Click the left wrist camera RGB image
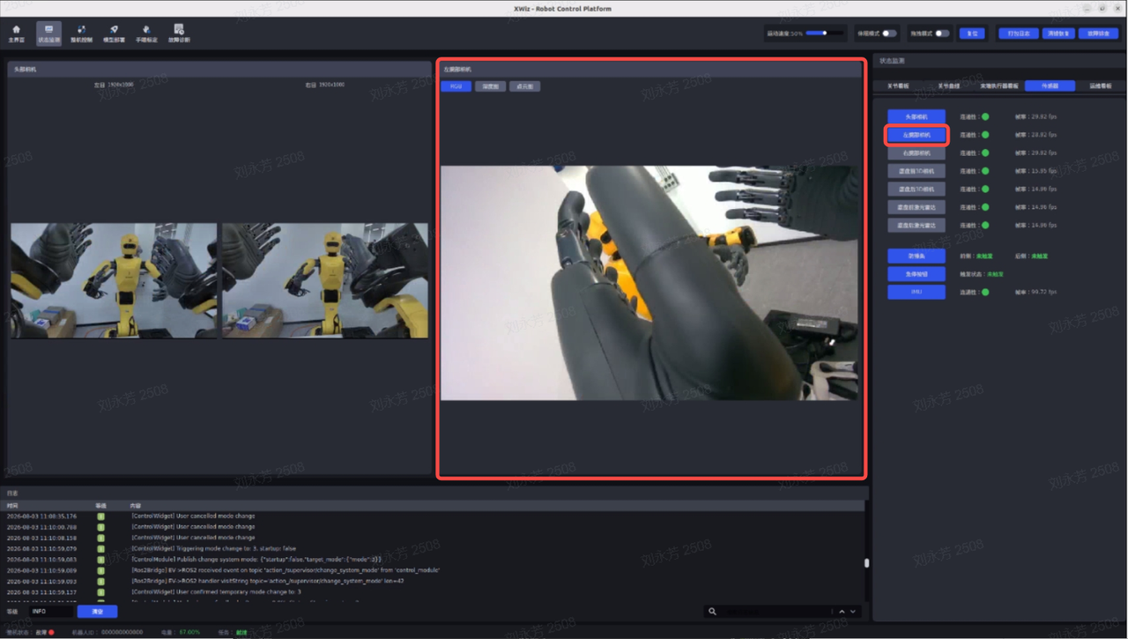 650,283
